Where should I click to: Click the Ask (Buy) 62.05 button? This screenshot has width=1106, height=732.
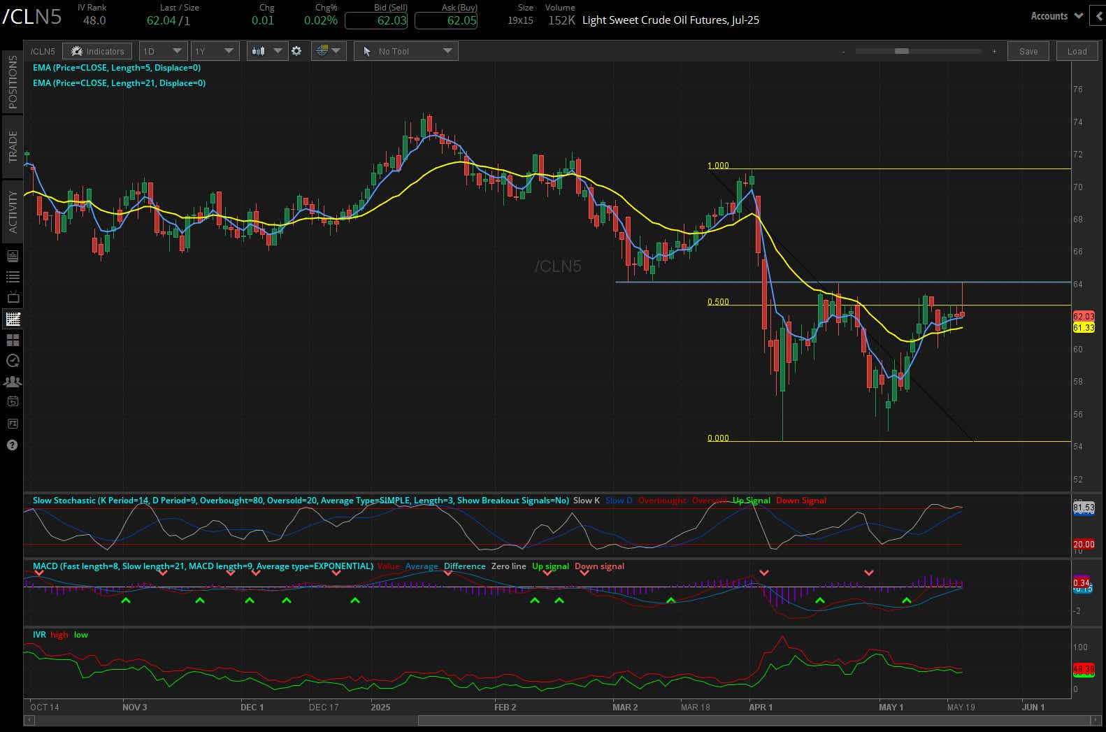pyautogui.click(x=446, y=20)
